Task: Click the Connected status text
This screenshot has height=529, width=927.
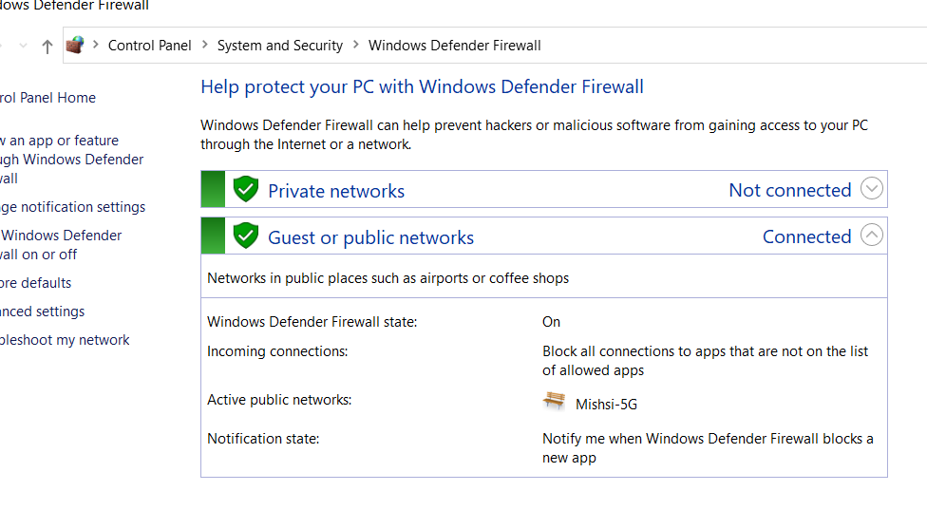Action: (x=807, y=236)
